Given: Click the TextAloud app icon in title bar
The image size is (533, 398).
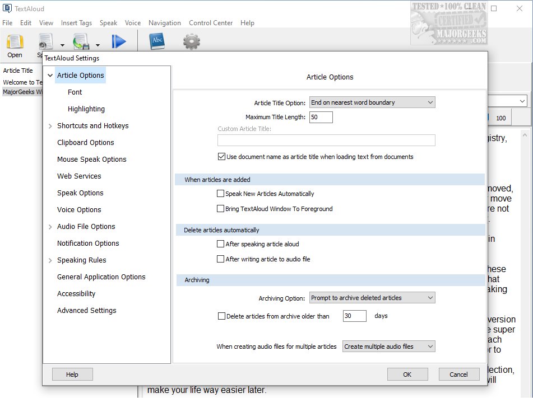Looking at the screenshot, I should tap(7, 8).
